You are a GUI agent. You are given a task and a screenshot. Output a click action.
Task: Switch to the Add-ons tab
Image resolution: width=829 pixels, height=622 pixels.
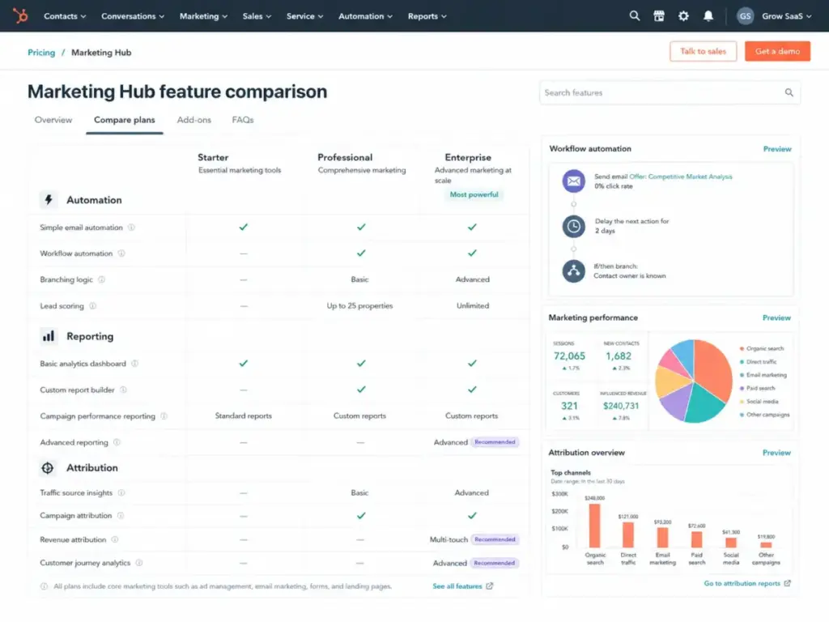coord(194,120)
